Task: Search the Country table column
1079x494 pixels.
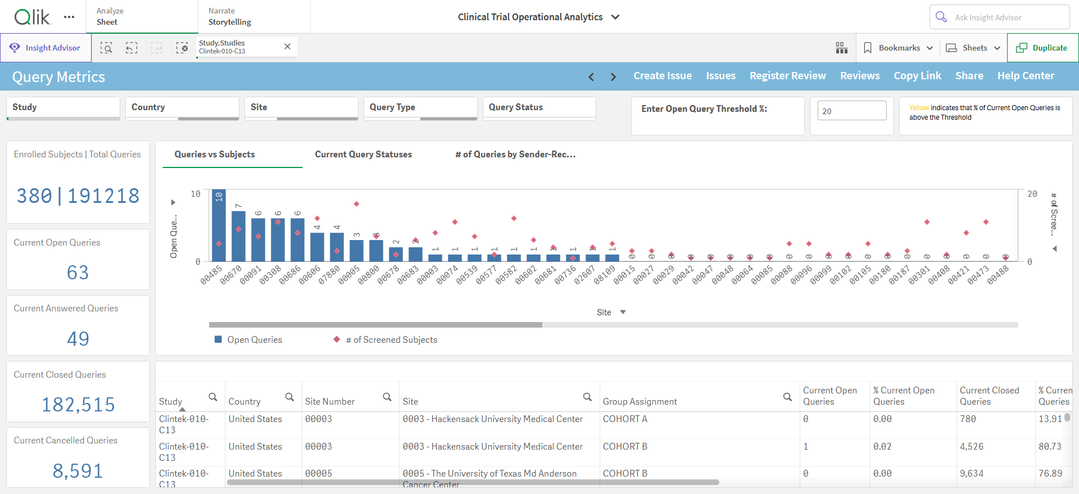Action: [x=289, y=397]
